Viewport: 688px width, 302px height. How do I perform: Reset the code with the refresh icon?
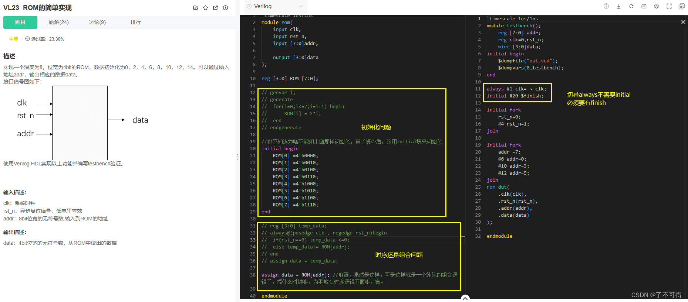631,6
